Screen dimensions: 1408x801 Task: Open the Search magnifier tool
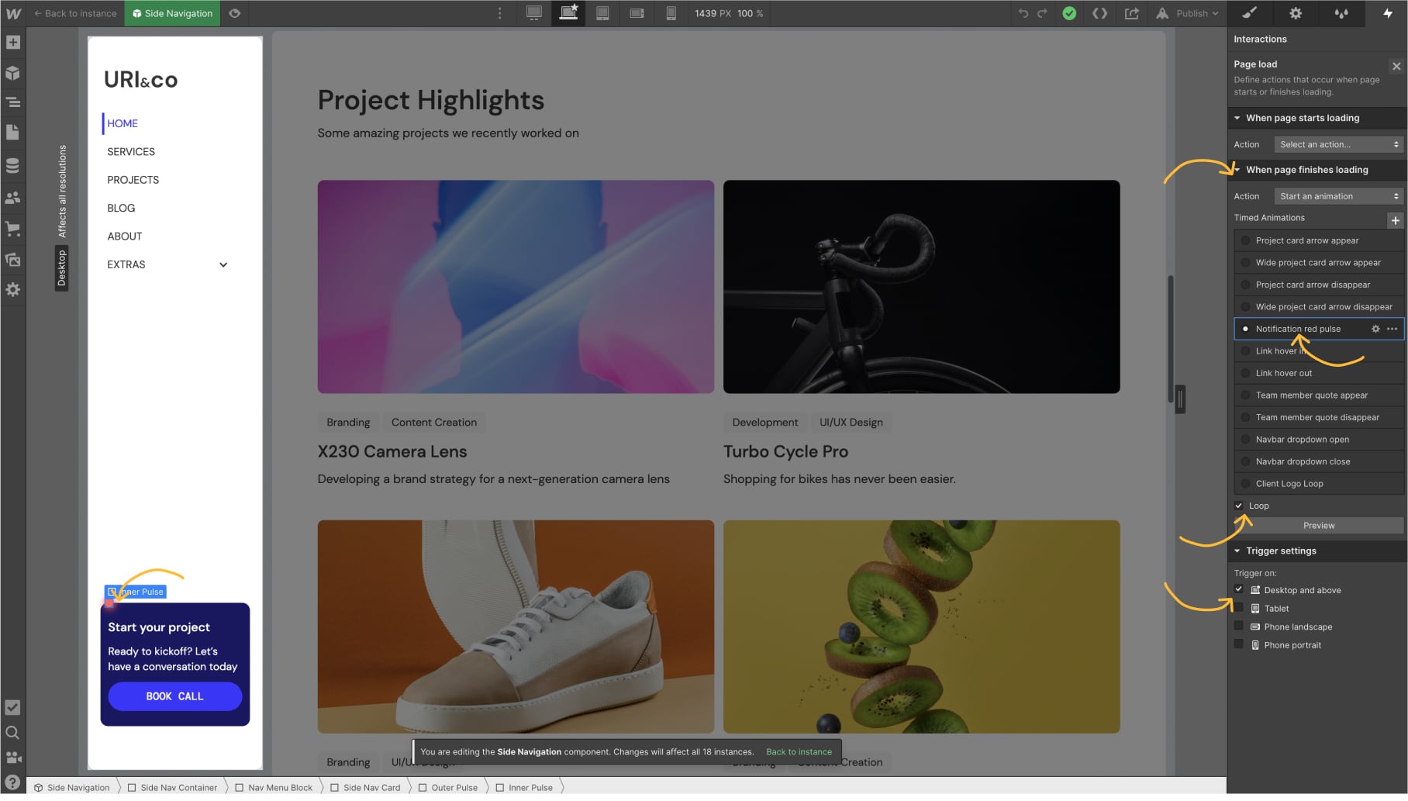13,733
